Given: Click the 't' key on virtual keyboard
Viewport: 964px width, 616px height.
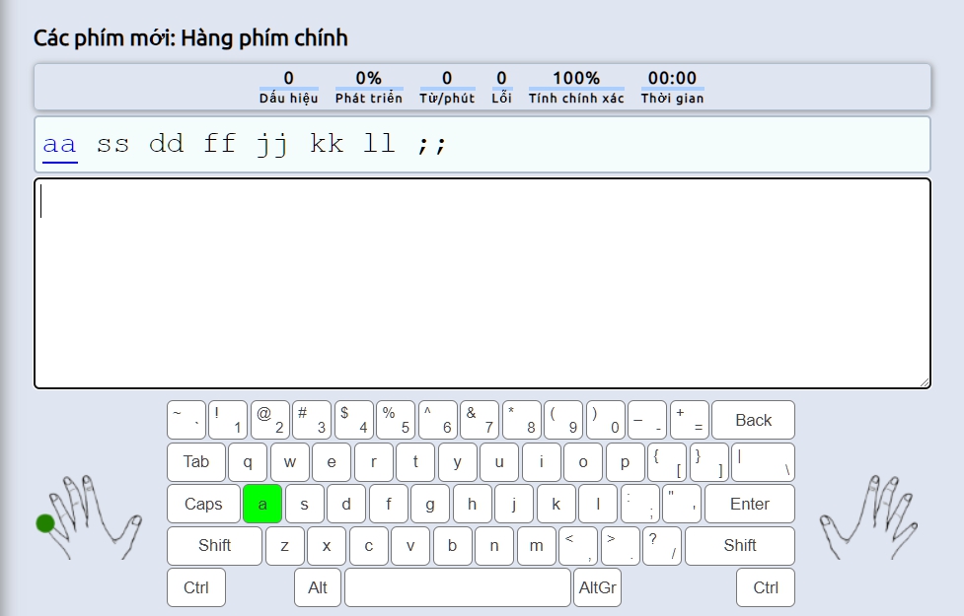Looking at the screenshot, I should 415,462.
